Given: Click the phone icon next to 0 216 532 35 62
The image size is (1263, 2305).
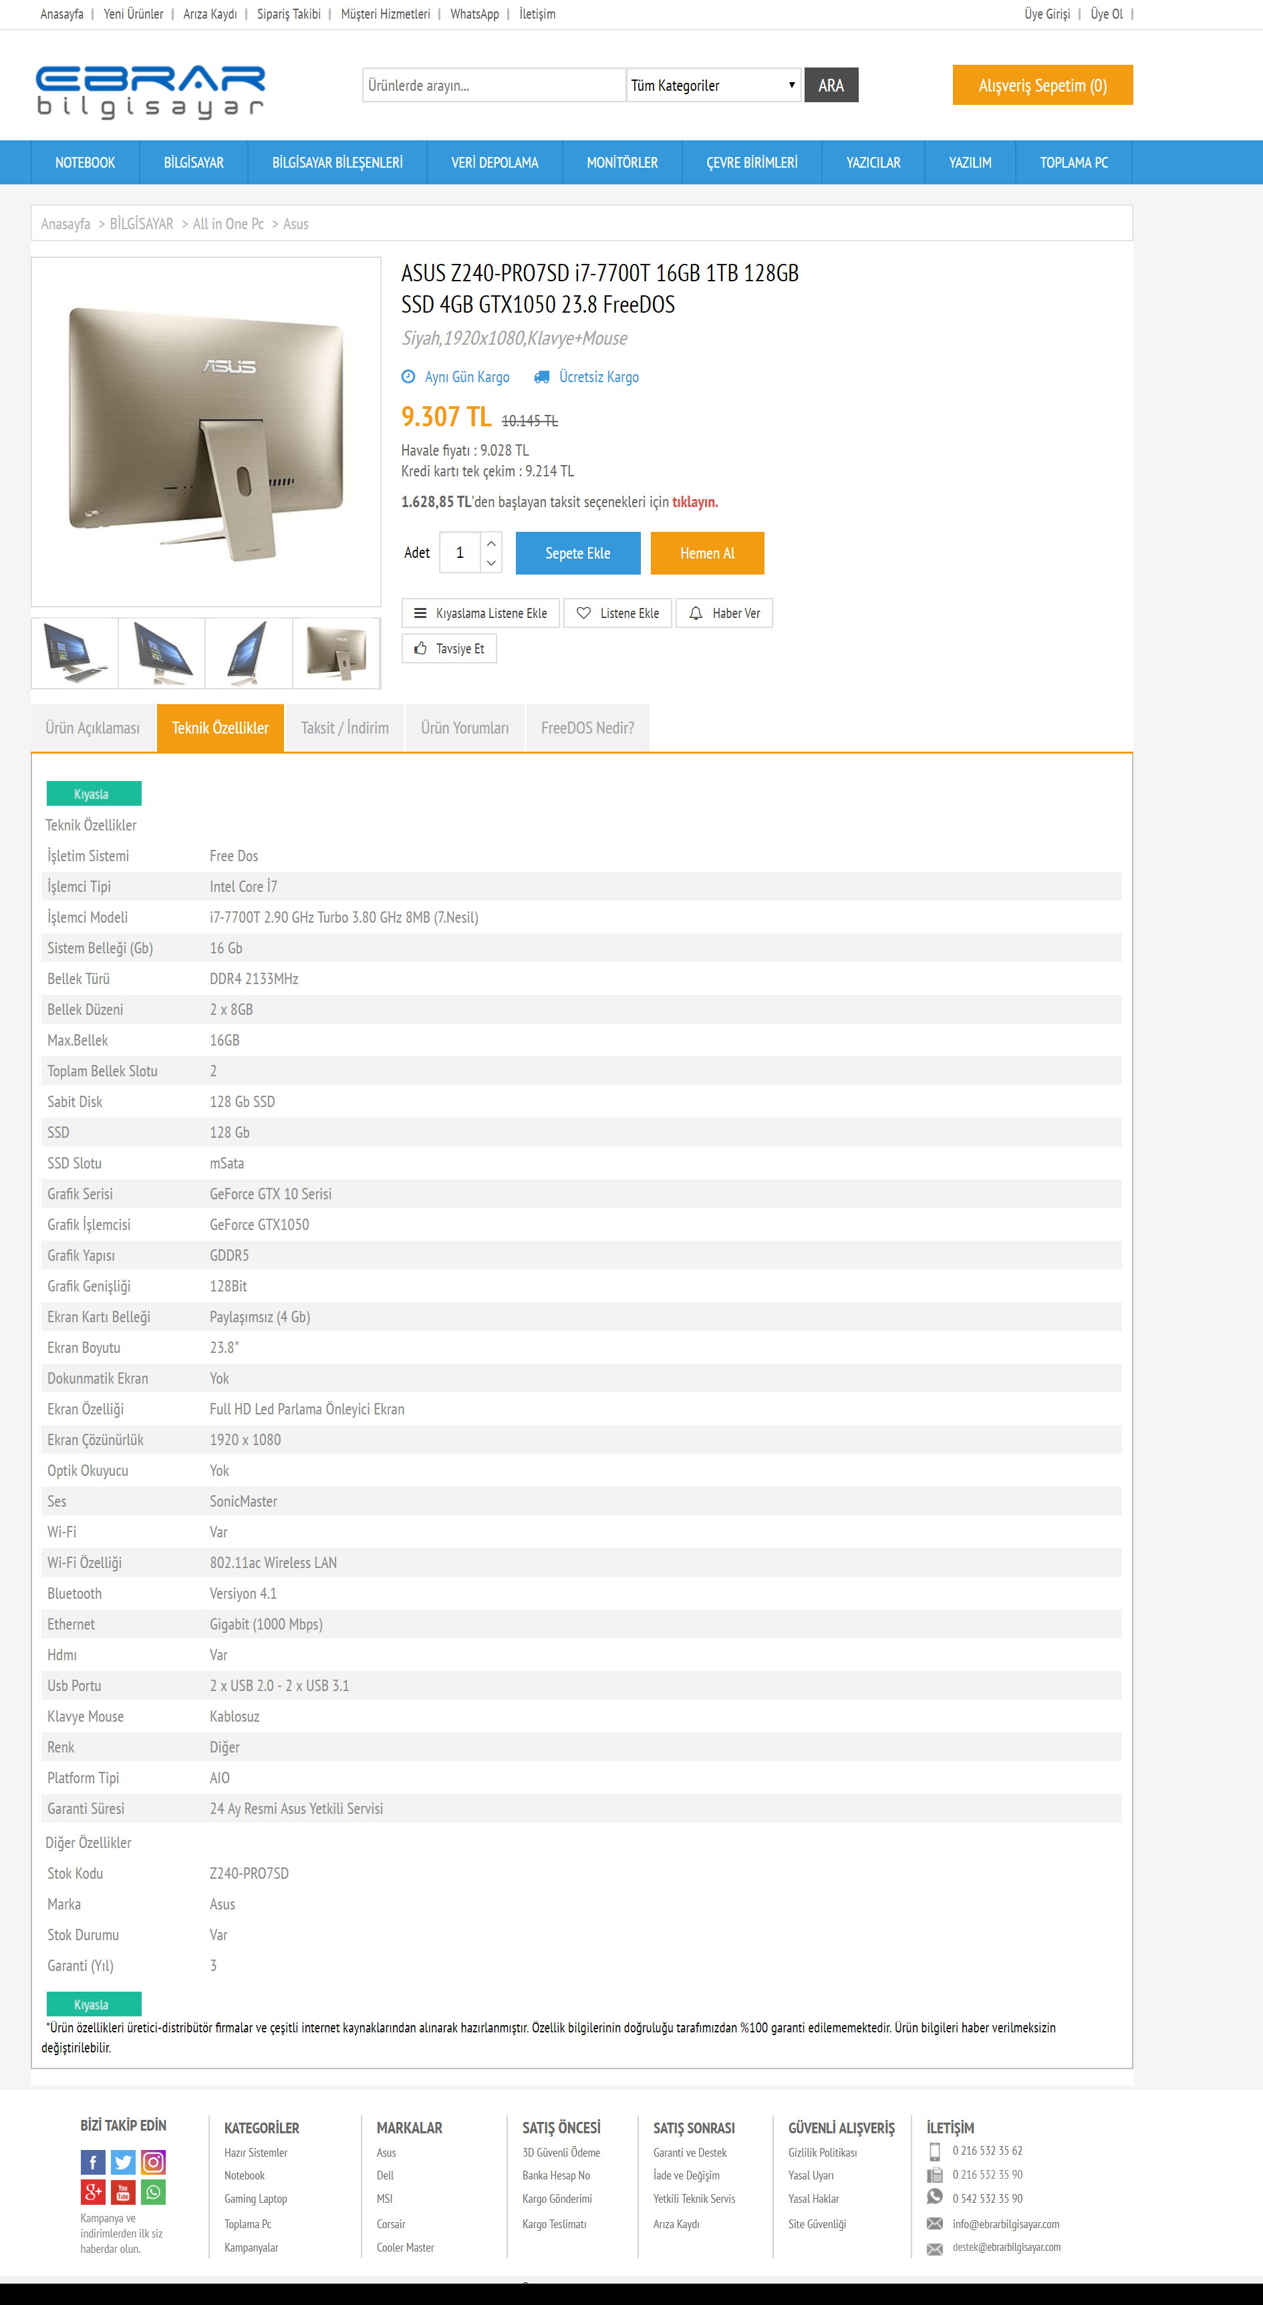Looking at the screenshot, I should tap(934, 2151).
